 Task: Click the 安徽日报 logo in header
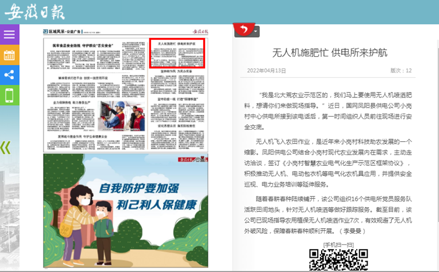[x=35, y=11]
